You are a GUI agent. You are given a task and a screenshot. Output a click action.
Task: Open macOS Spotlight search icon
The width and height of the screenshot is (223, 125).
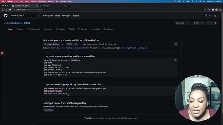coord(197,1)
